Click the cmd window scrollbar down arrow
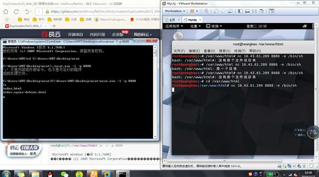Image resolution: width=319 pixels, height=177 pixels. click(155, 137)
